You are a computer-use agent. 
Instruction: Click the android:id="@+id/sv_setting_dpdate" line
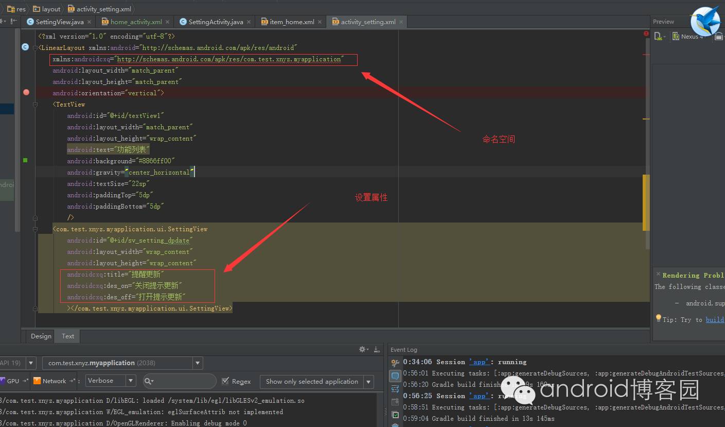coord(130,241)
